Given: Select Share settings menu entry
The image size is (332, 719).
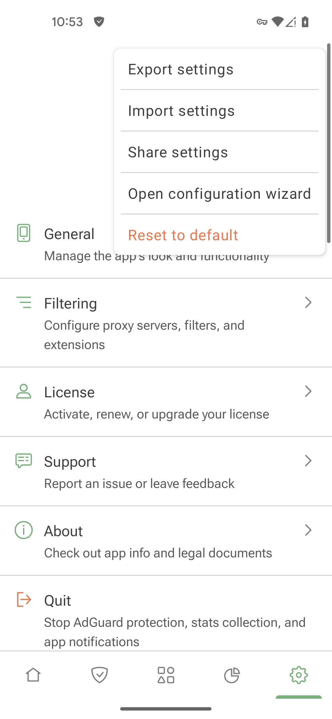Looking at the screenshot, I should (x=219, y=152).
